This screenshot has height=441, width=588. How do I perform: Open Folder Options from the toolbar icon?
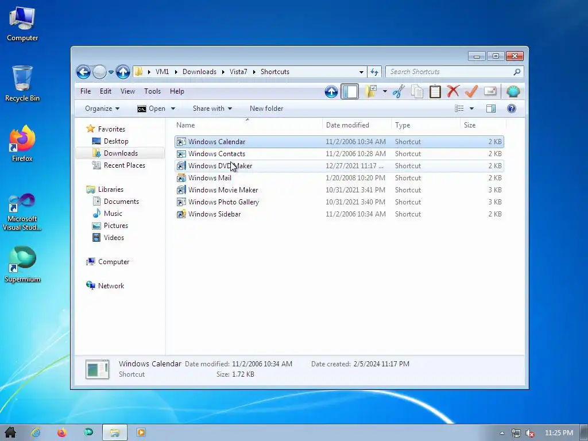[371, 91]
